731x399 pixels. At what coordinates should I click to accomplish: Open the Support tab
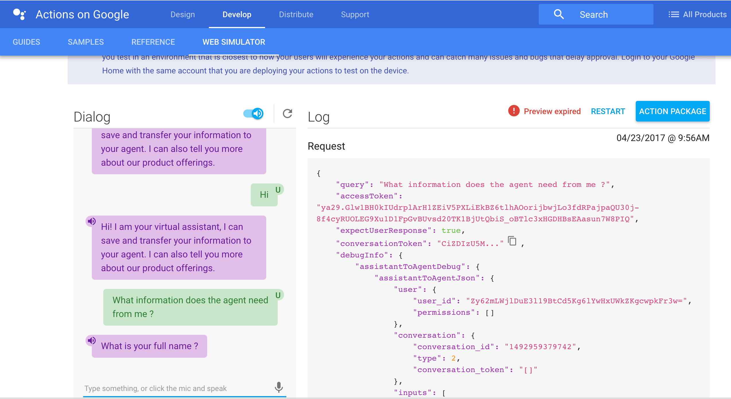coord(355,15)
